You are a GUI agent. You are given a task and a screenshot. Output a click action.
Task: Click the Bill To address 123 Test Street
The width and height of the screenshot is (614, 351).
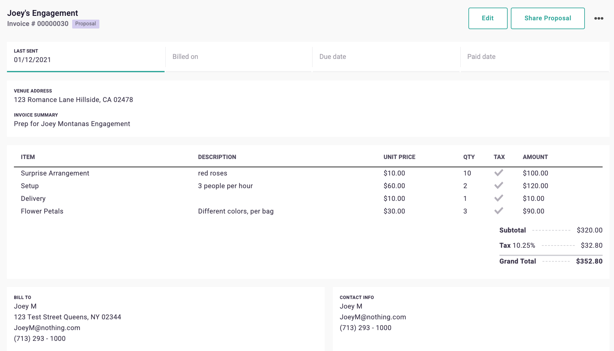(x=67, y=317)
